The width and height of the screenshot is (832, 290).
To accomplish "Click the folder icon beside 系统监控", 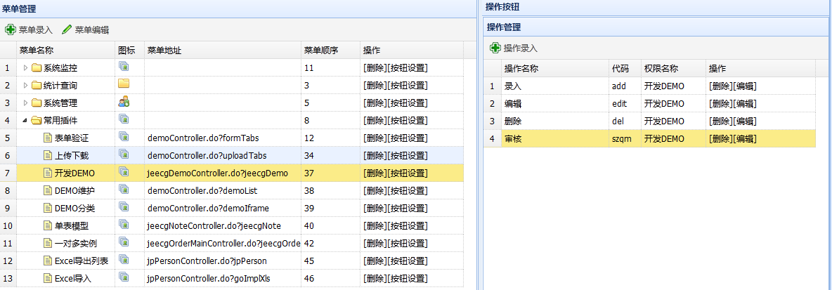I will [x=36, y=68].
